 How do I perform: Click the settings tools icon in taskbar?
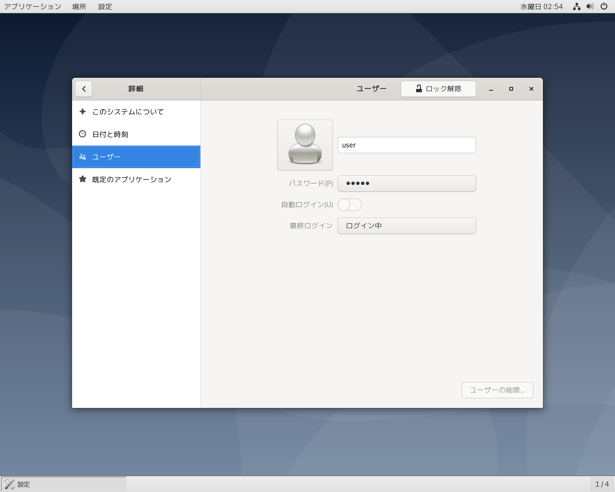pos(10,484)
